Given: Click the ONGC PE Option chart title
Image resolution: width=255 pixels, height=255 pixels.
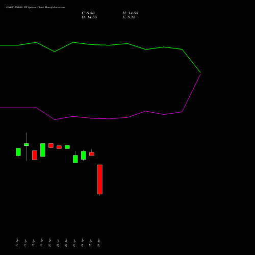Looking at the screenshot, I should coord(36,7).
